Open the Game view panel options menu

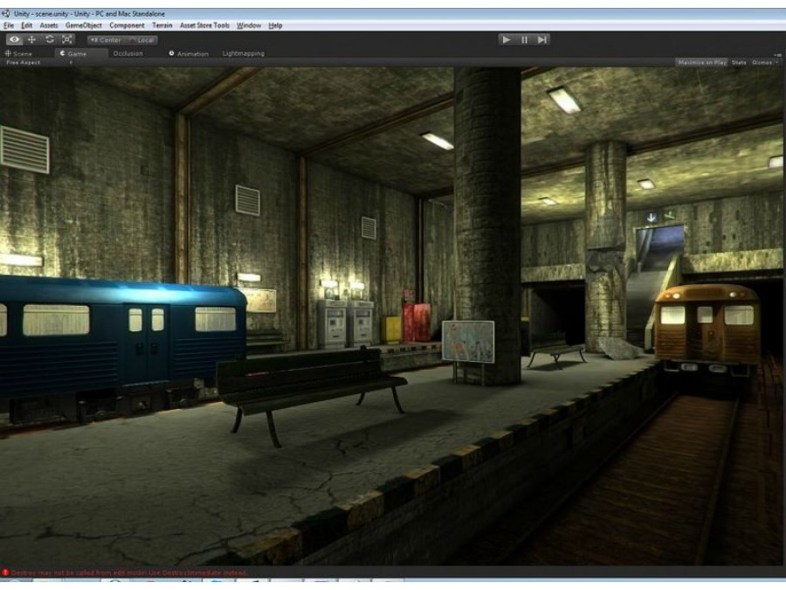click(777, 54)
